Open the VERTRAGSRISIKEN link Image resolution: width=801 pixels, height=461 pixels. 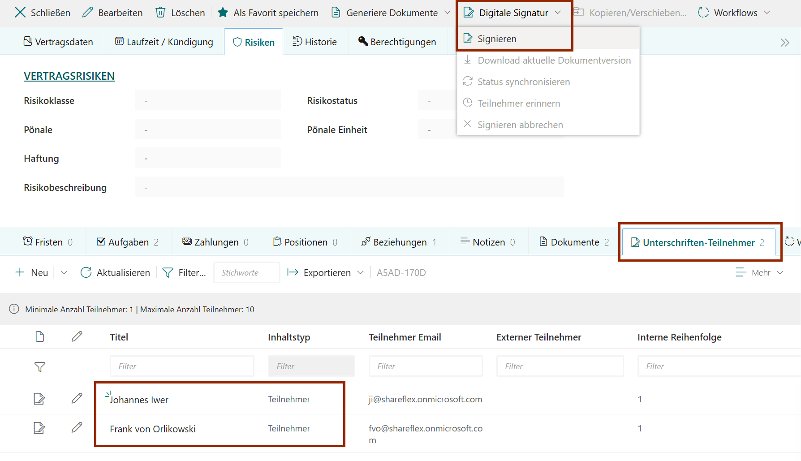[69, 76]
